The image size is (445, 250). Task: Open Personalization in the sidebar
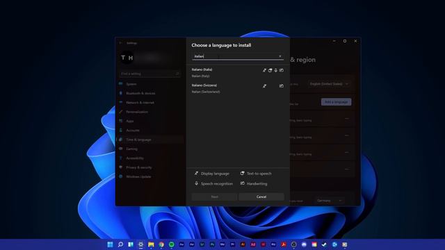coord(150,112)
